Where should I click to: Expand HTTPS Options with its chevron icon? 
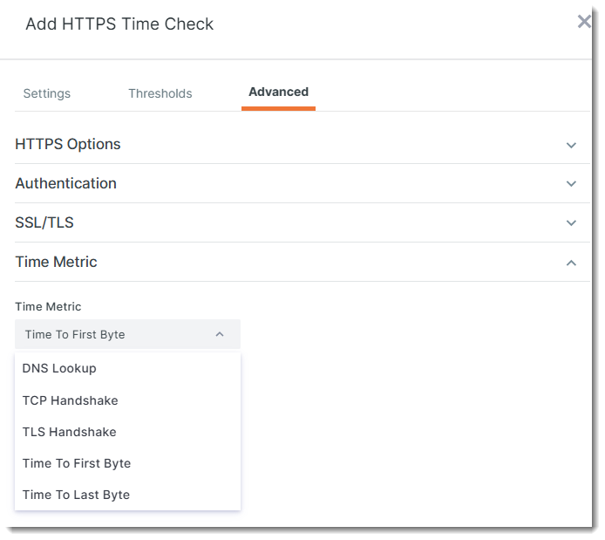[x=571, y=145]
